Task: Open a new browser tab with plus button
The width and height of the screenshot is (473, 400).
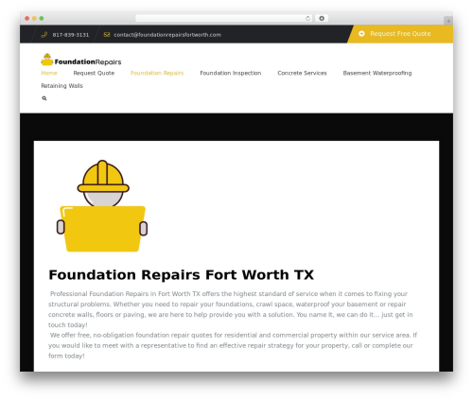Action: coord(448,21)
